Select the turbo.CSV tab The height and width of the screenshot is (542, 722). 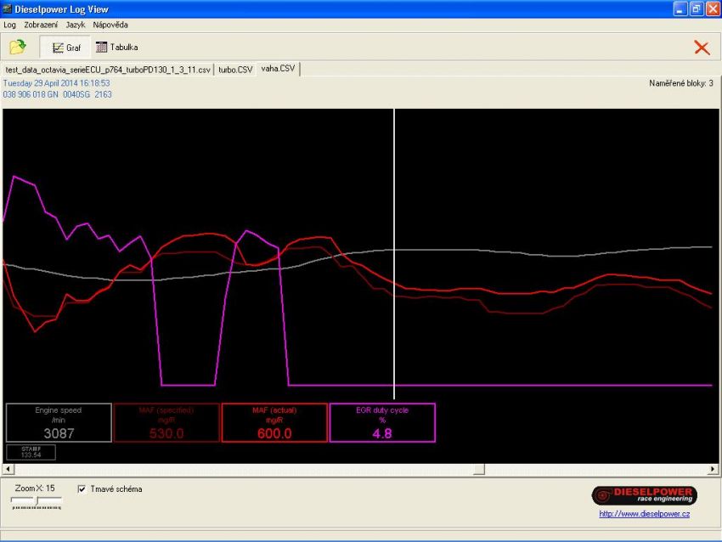[235, 70]
